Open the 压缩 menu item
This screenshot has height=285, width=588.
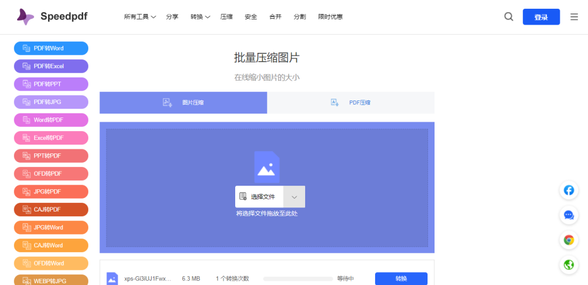click(226, 17)
